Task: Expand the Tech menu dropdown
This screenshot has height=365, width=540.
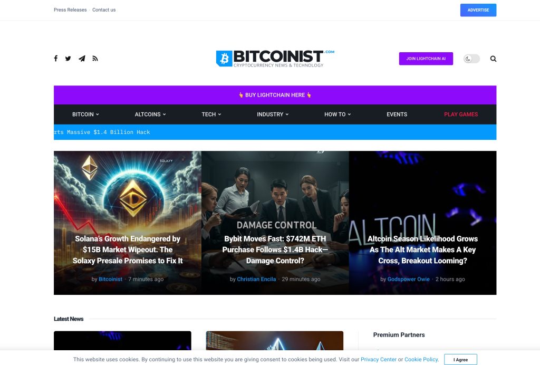Action: pos(211,114)
